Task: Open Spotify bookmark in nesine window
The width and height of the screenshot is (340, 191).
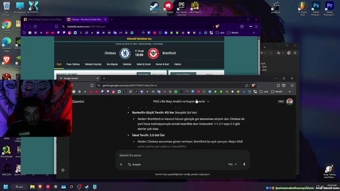Action: pyautogui.click(x=132, y=33)
